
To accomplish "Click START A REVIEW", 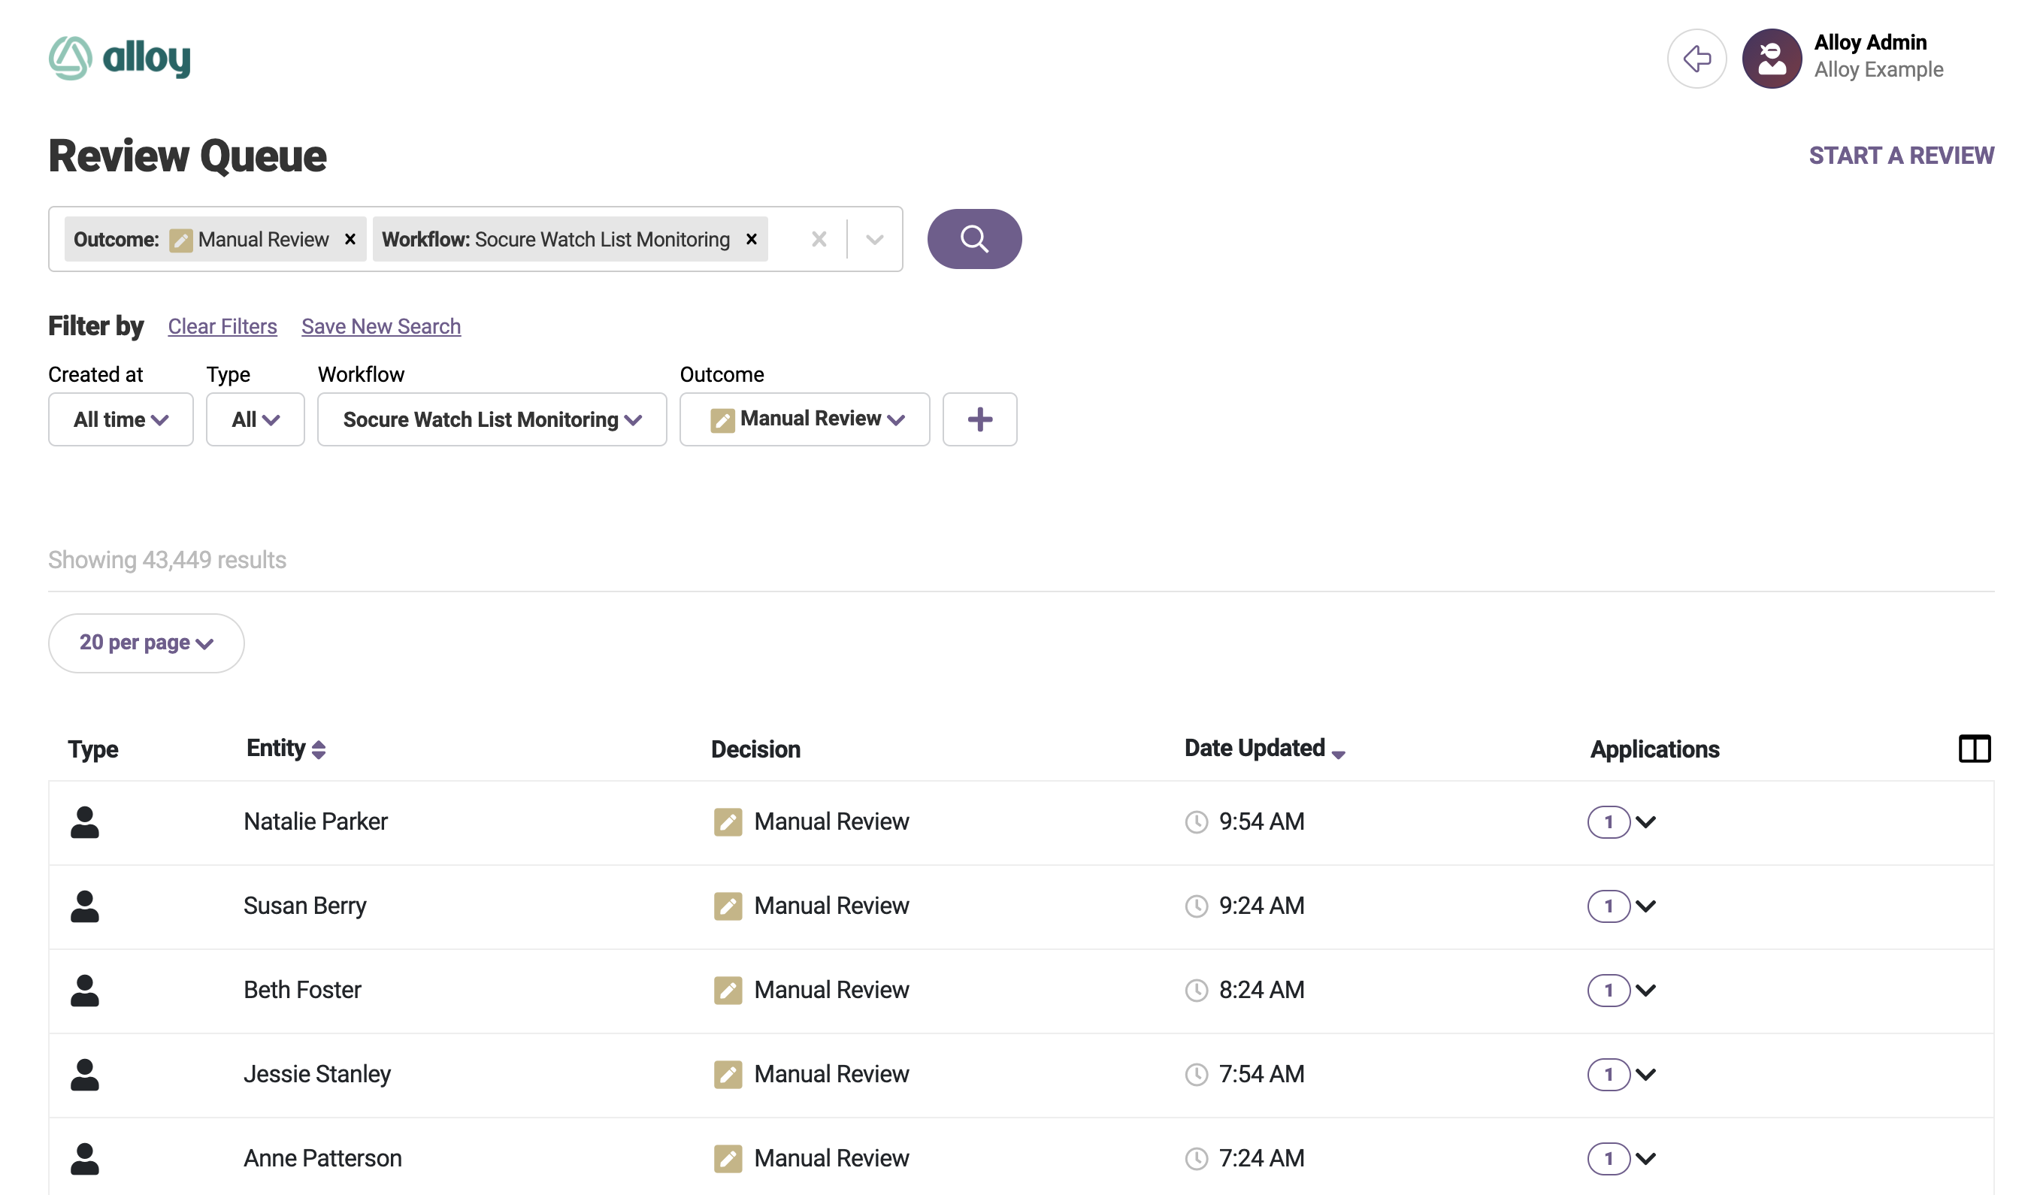I will pyautogui.click(x=1901, y=155).
